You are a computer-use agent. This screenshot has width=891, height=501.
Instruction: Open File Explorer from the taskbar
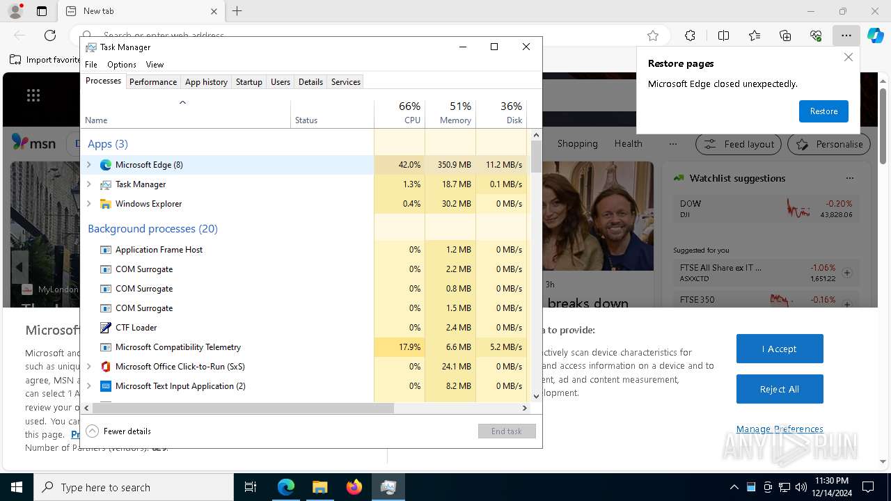[320, 487]
